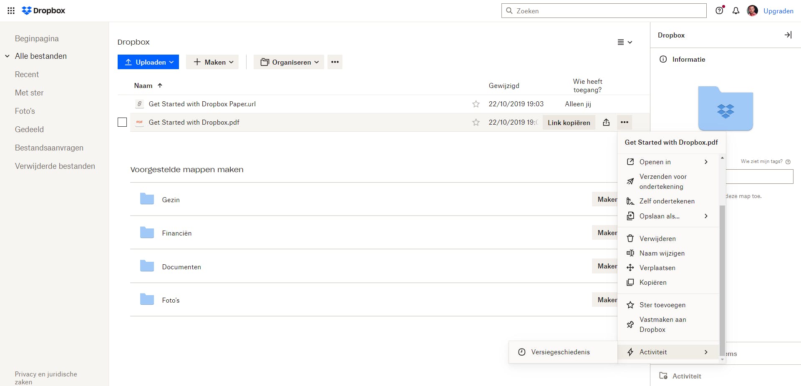Select the Get Started with Dropbox.pdf checkbox

tap(122, 122)
